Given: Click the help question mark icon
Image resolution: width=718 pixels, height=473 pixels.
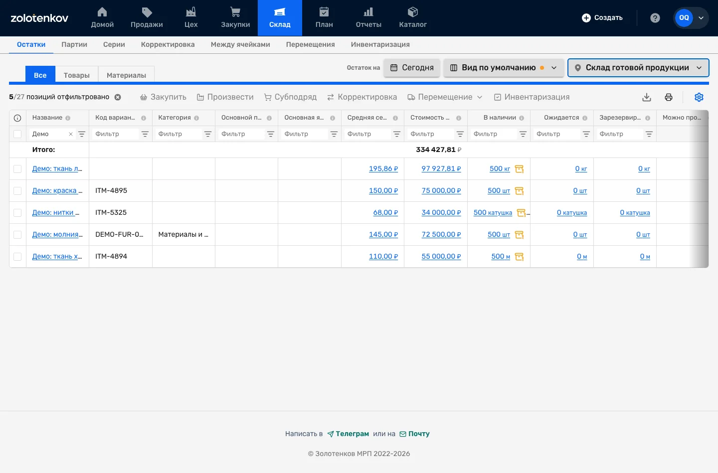Looking at the screenshot, I should tap(655, 18).
